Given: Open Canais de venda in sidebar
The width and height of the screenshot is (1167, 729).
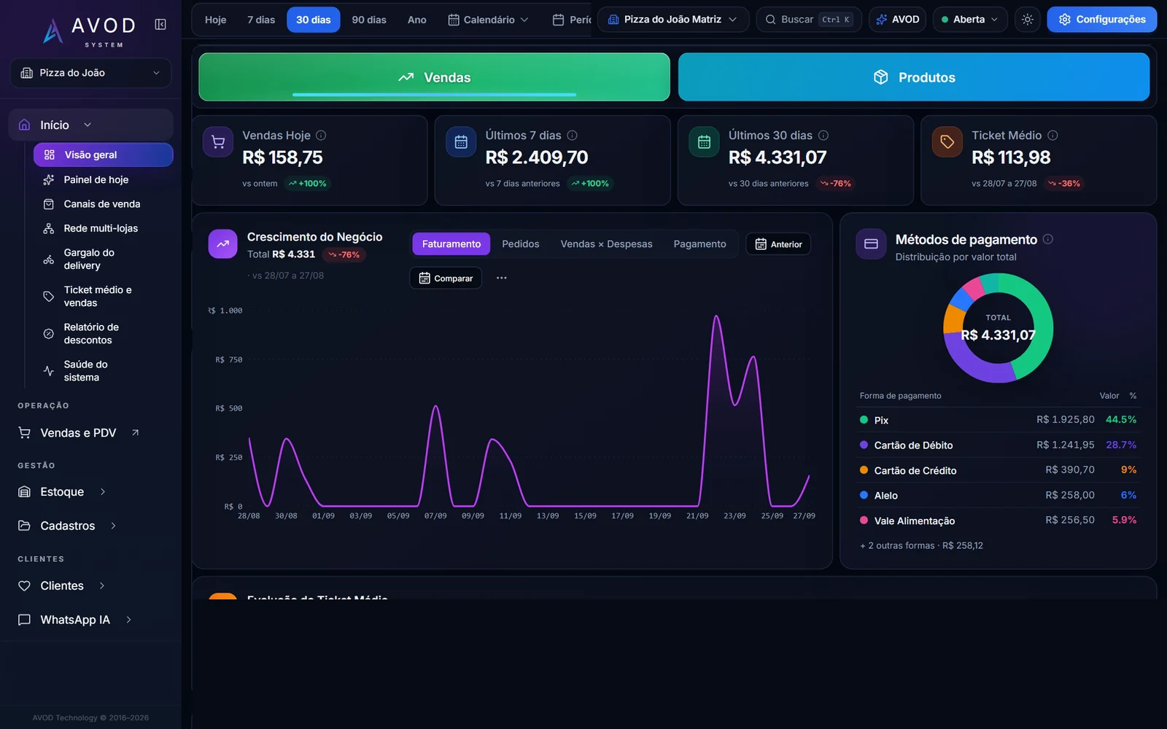Looking at the screenshot, I should coord(103,204).
